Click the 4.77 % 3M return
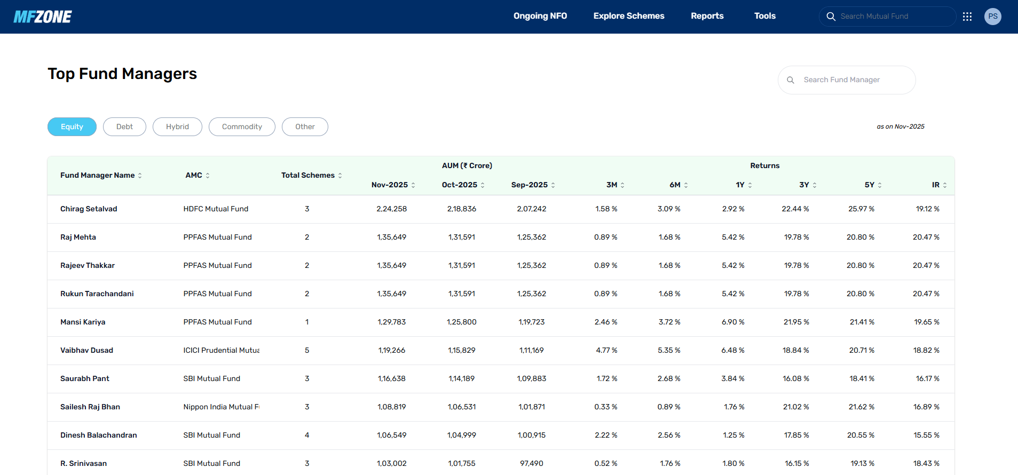1018x475 pixels. coord(606,351)
